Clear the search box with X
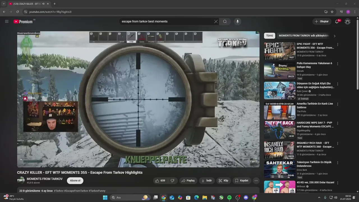This screenshot has width=359, height=202. coord(216,22)
